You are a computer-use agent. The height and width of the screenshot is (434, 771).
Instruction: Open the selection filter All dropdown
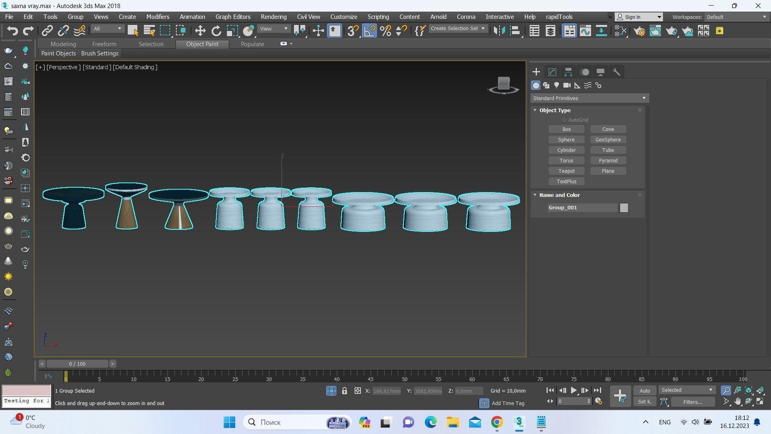pos(107,29)
